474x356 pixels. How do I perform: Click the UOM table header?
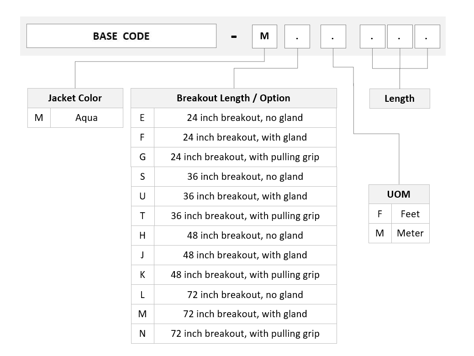[399, 194]
